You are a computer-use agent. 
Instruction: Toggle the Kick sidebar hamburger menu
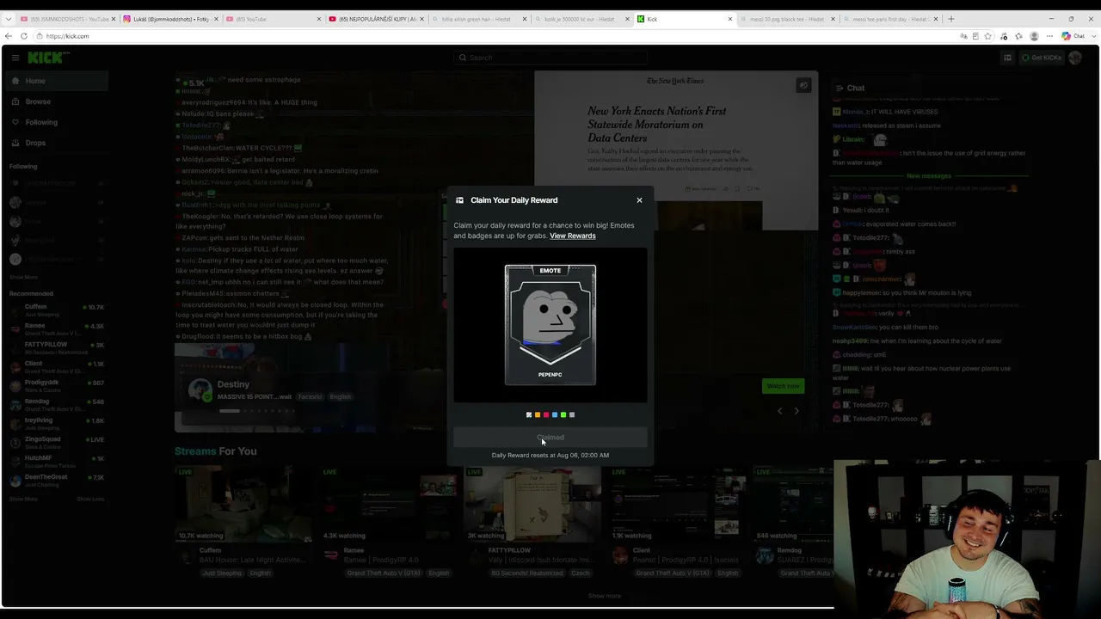(15, 58)
